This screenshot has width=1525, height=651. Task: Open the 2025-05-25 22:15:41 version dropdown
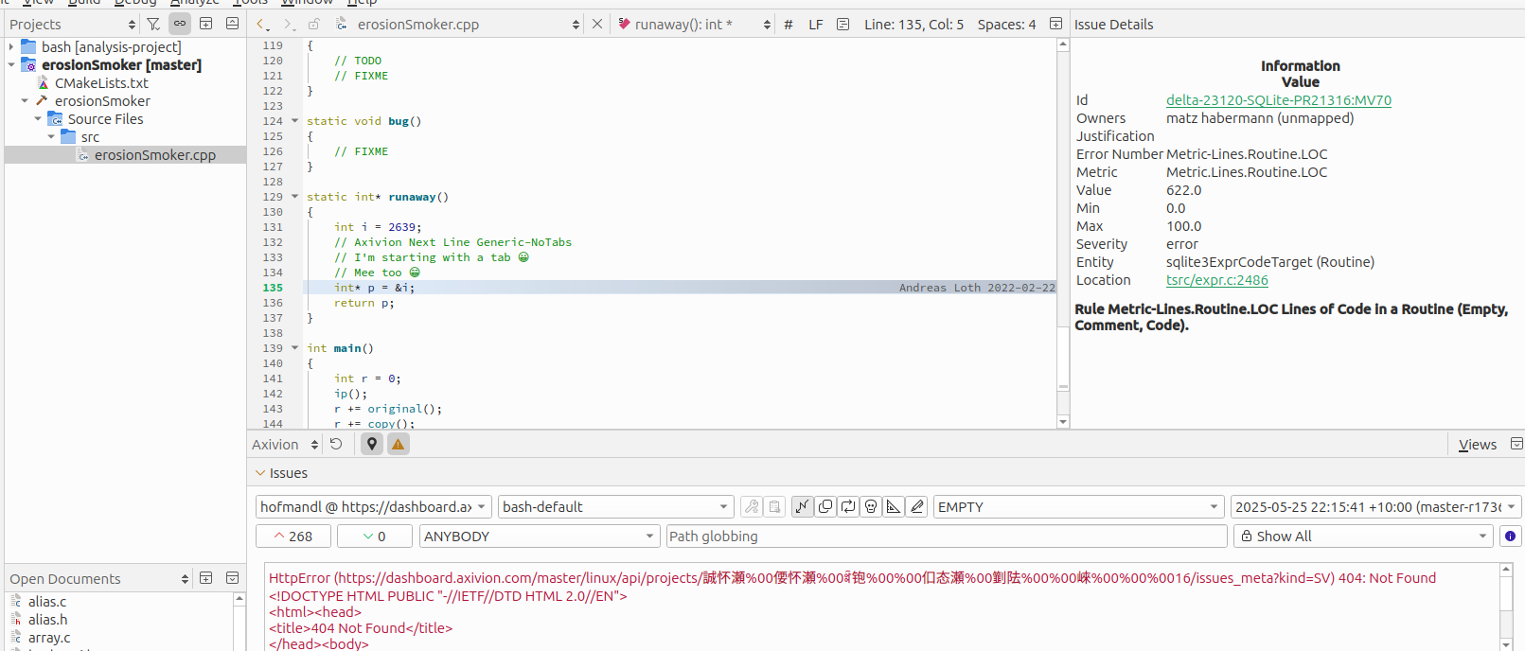pyautogui.click(x=1375, y=507)
